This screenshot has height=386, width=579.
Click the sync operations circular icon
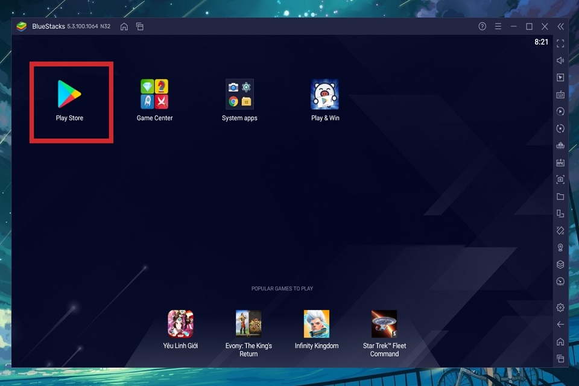pos(560,128)
